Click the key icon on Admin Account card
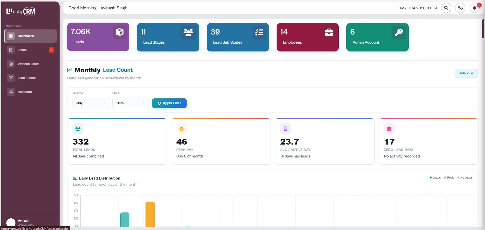The image size is (485, 230). coord(399,32)
